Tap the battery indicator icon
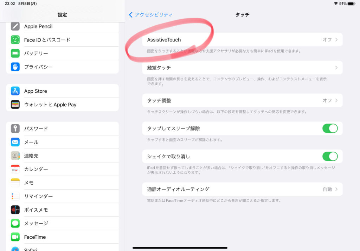The height and width of the screenshot is (251, 360). tap(351, 4)
